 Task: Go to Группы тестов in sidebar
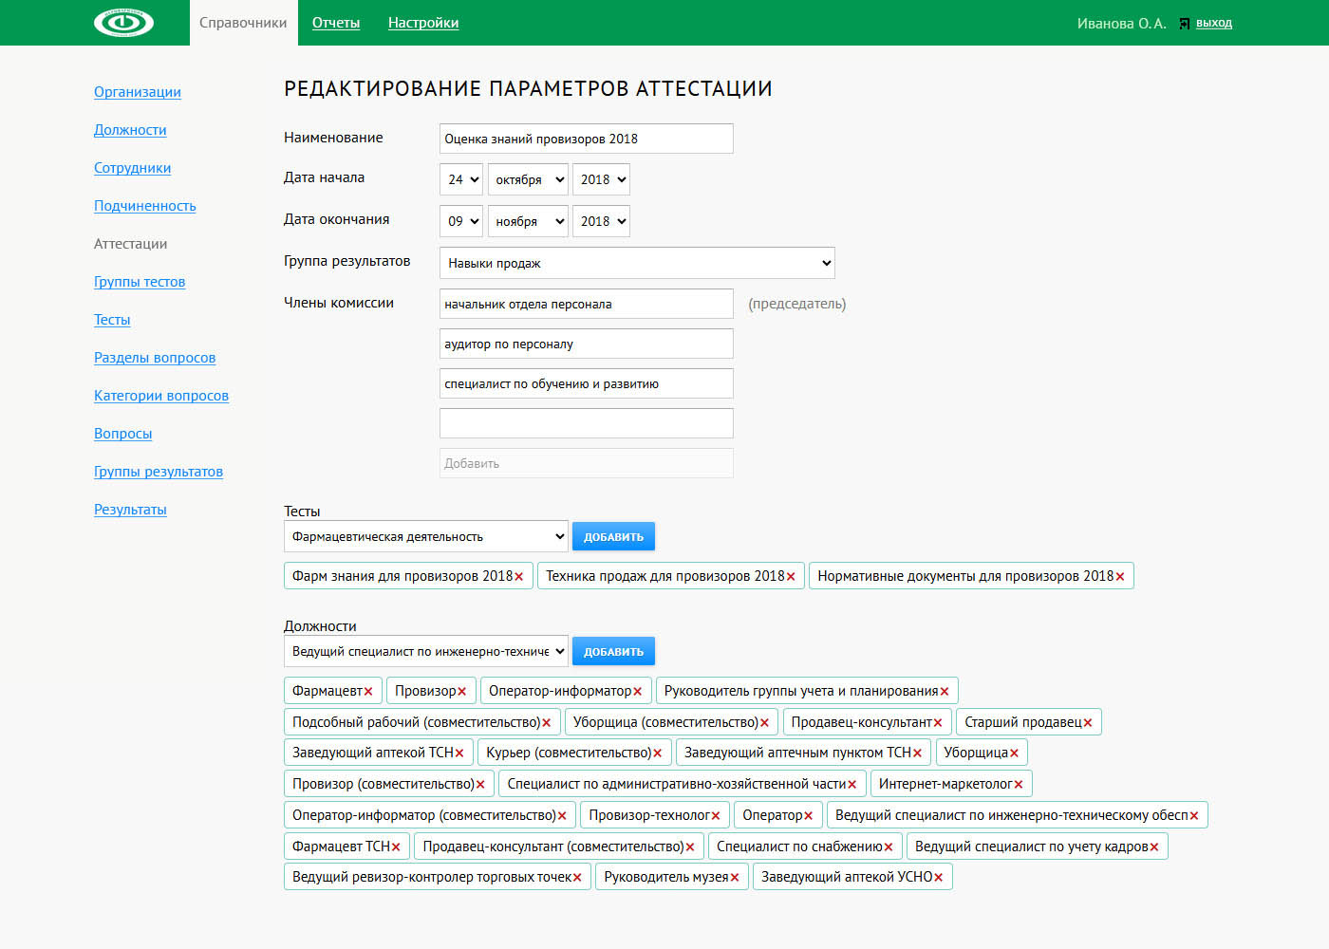(140, 282)
